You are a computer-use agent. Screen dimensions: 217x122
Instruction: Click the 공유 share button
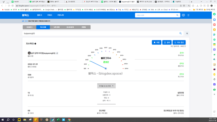coord(167,42)
